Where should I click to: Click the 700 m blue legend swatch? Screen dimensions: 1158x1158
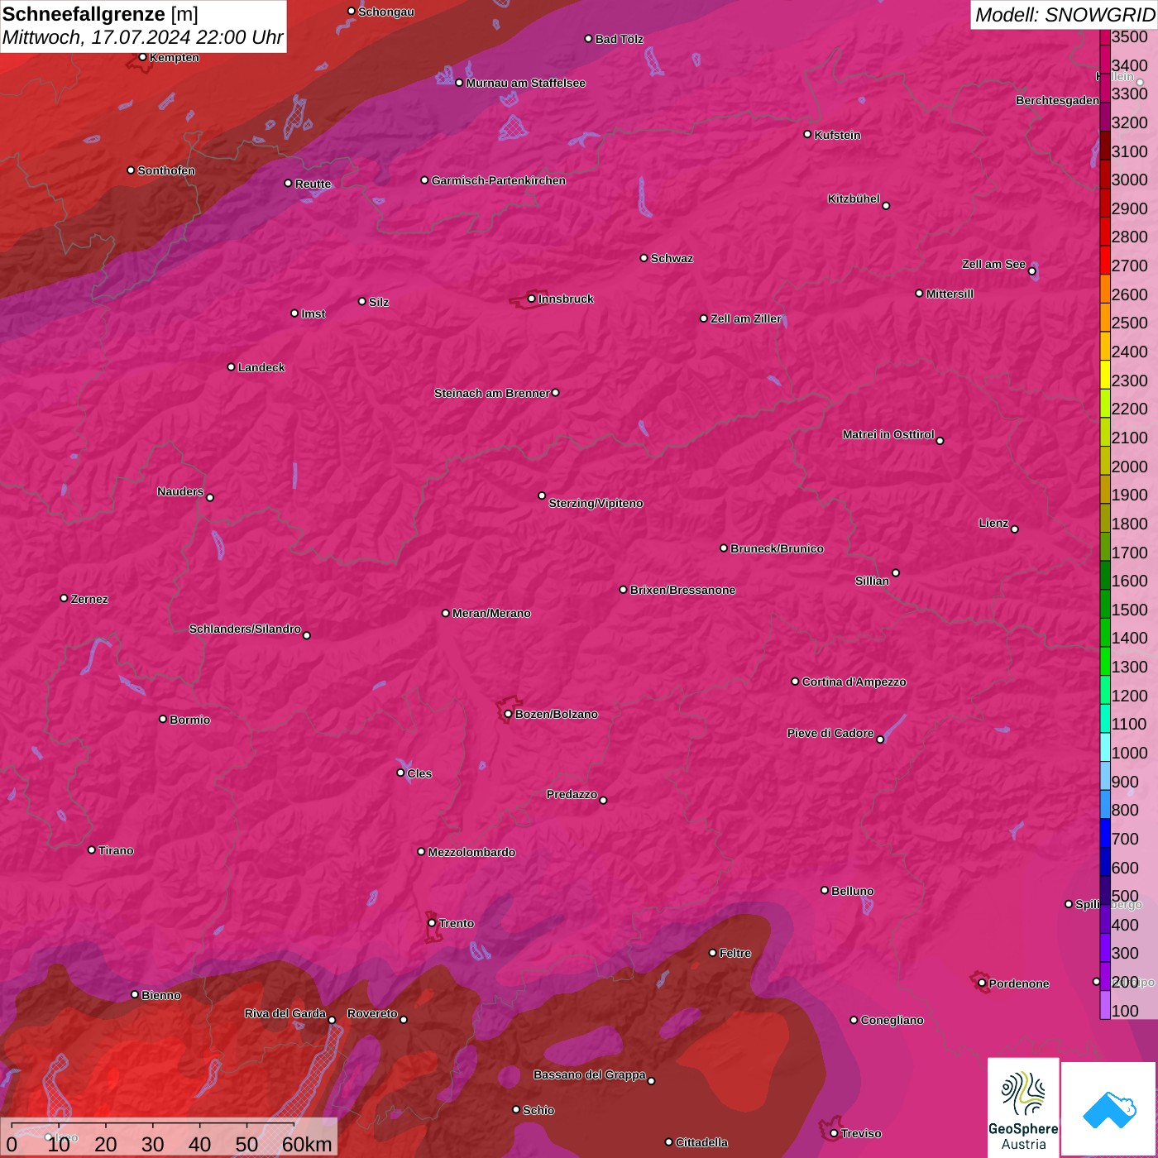point(1105,833)
